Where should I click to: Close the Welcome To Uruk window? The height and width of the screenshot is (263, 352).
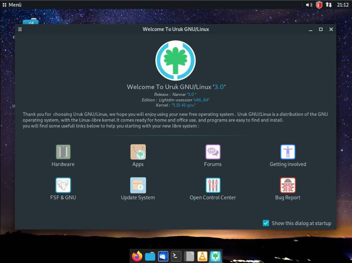331,30
